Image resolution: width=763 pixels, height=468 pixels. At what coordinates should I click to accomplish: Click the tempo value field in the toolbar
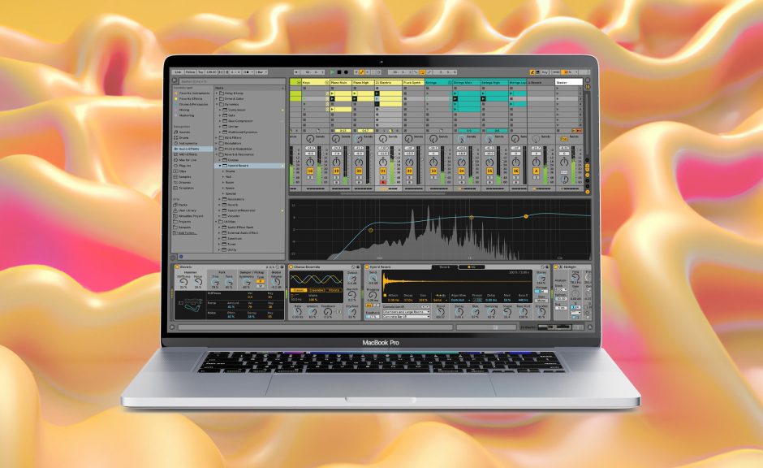[x=209, y=71]
